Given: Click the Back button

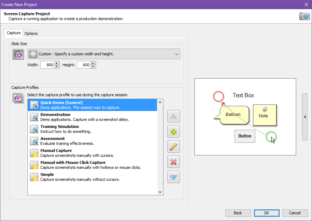Looking at the screenshot, I should 238,213.
